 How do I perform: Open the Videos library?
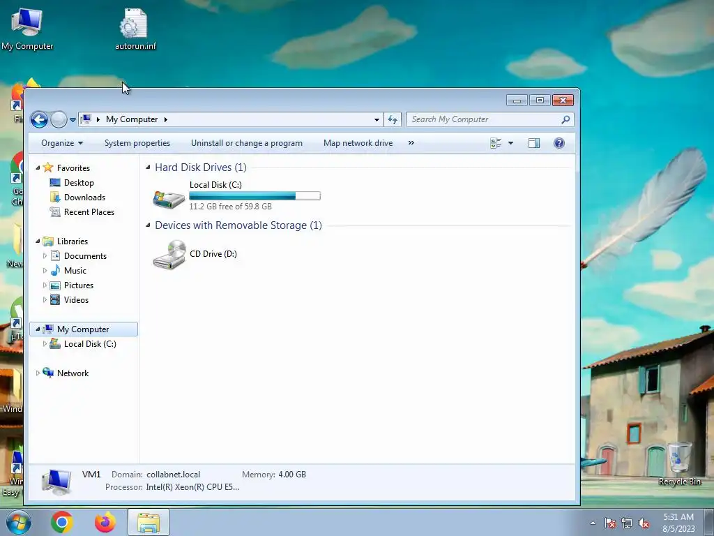click(x=76, y=300)
